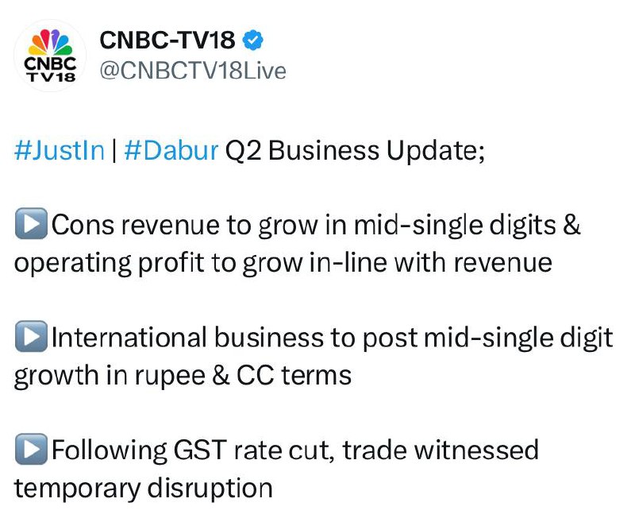This screenshot has width=635, height=514.
Task: Click the play arrow before "Following GST"
Action: click(30, 451)
